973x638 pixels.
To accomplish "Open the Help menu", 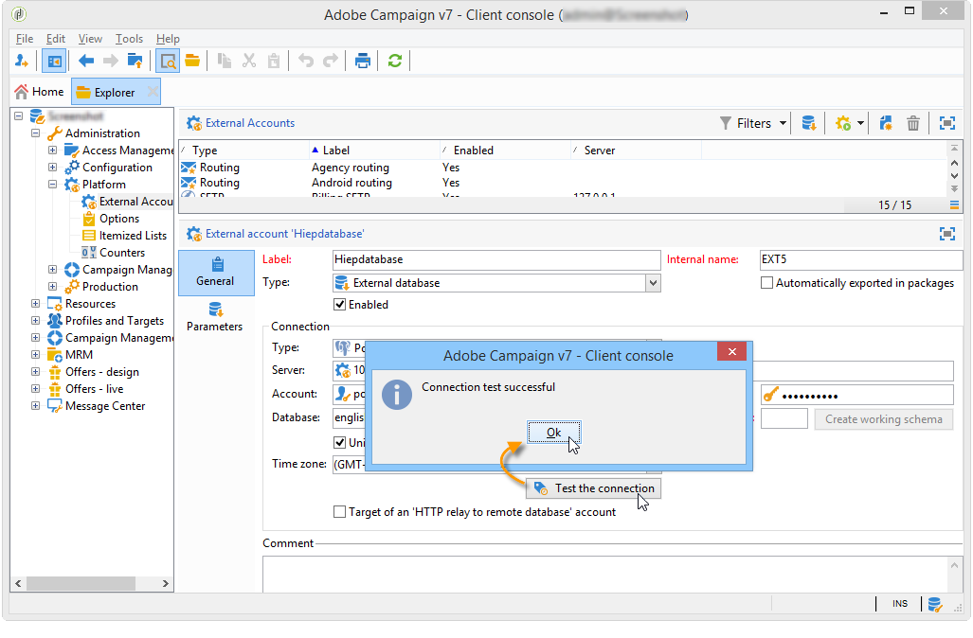I will [x=168, y=39].
